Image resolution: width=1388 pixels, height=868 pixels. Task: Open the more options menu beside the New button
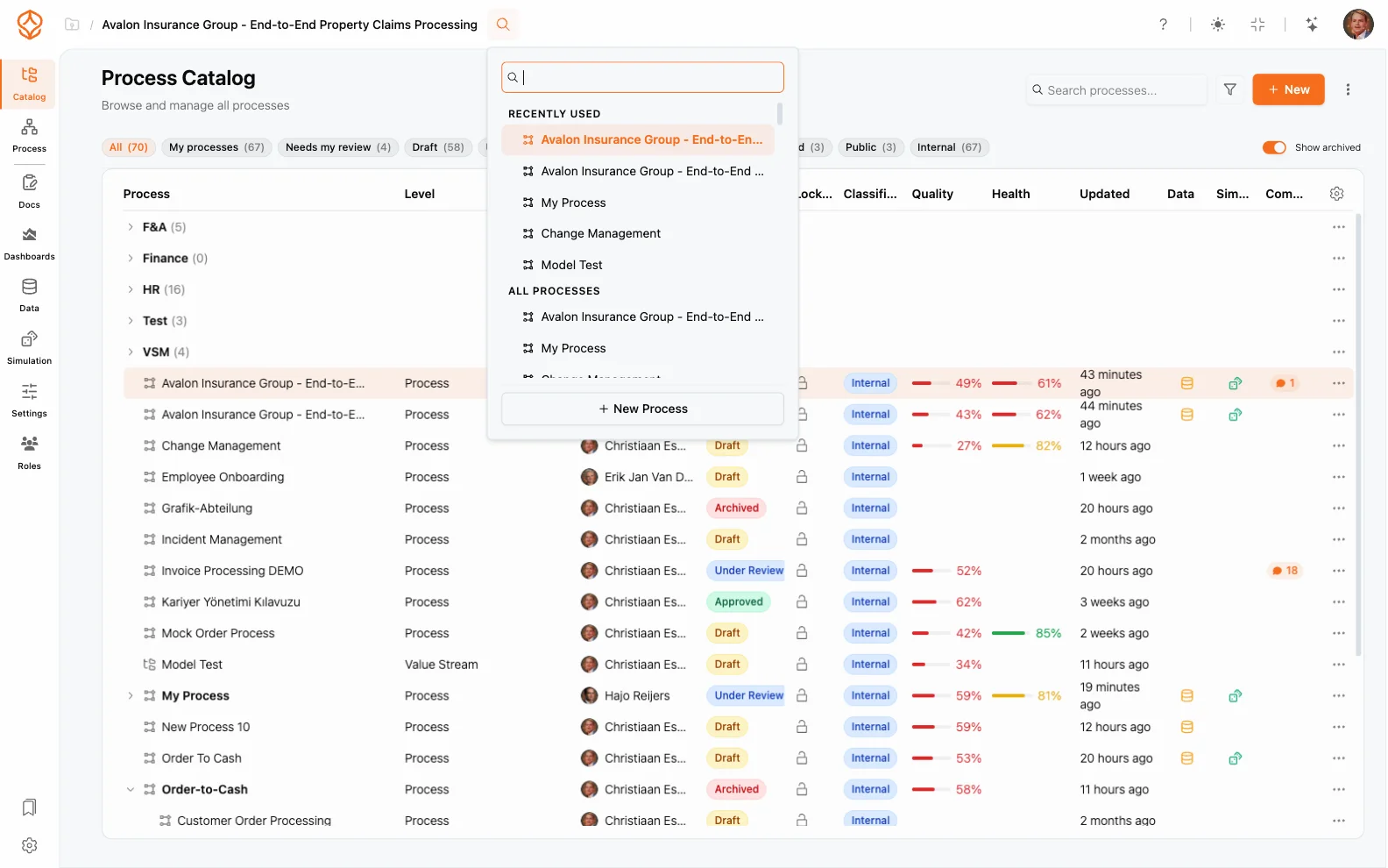(x=1348, y=89)
